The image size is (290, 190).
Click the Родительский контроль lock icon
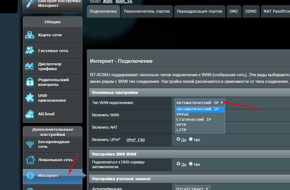[x=30, y=82]
